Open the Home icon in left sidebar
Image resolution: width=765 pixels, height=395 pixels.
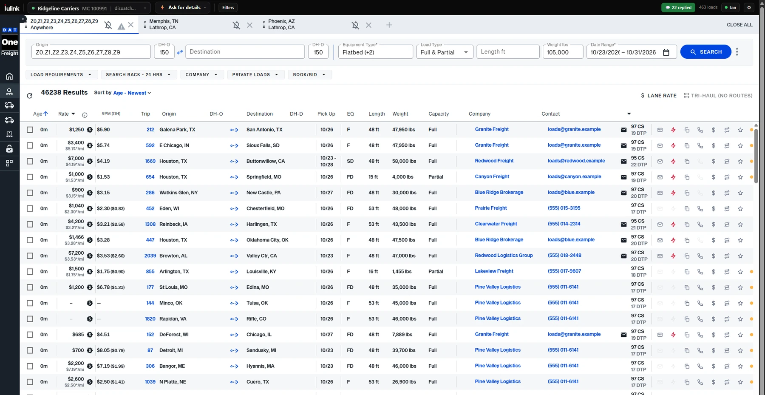pyautogui.click(x=9, y=77)
